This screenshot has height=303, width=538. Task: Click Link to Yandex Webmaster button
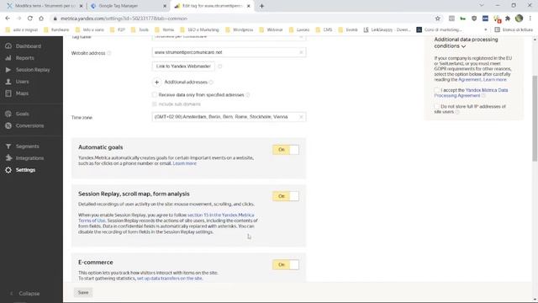coord(183,66)
